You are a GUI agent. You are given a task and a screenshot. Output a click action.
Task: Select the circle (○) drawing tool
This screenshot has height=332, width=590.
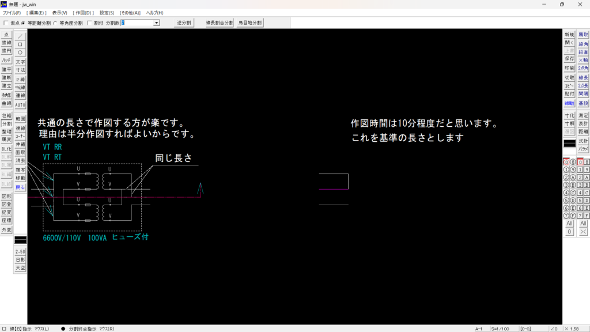(x=20, y=52)
